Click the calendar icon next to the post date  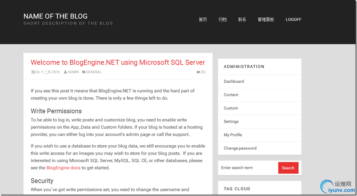33,72
